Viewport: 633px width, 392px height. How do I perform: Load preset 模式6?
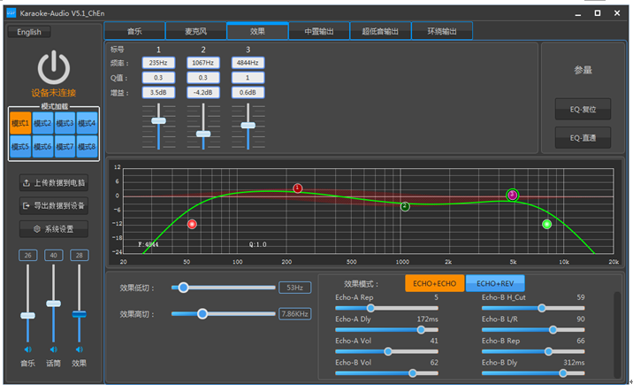tap(42, 147)
